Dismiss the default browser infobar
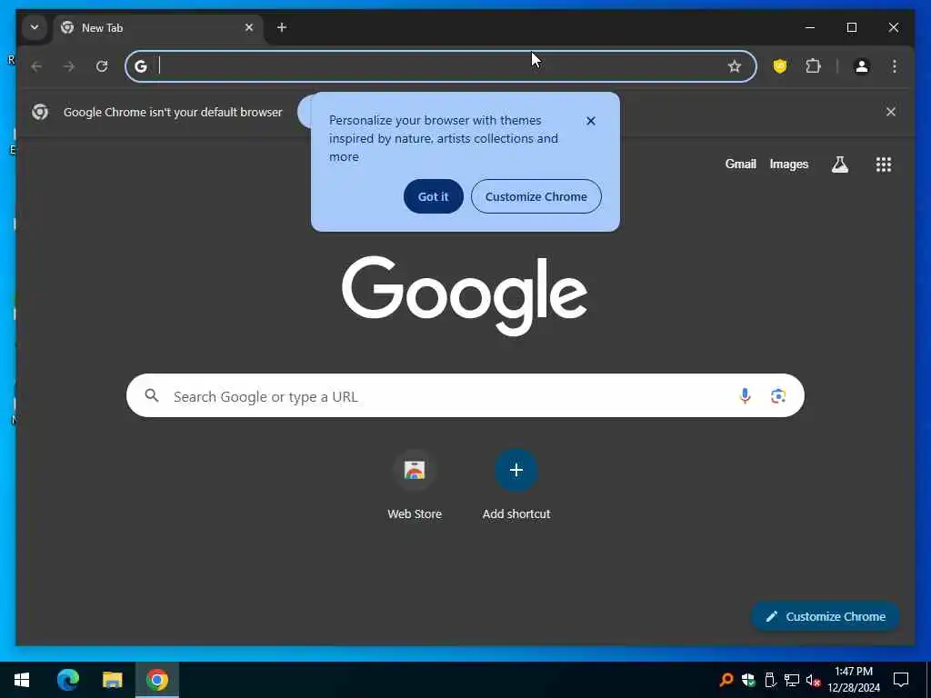931x698 pixels. coord(891,112)
